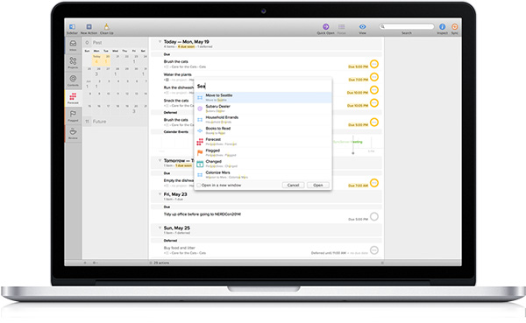This screenshot has width=526, height=323.
Task: Select the 'Move to Seattle' result
Action: 263,97
